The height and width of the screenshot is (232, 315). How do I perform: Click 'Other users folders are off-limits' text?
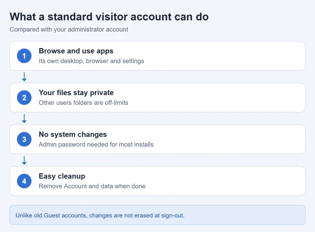point(83,102)
